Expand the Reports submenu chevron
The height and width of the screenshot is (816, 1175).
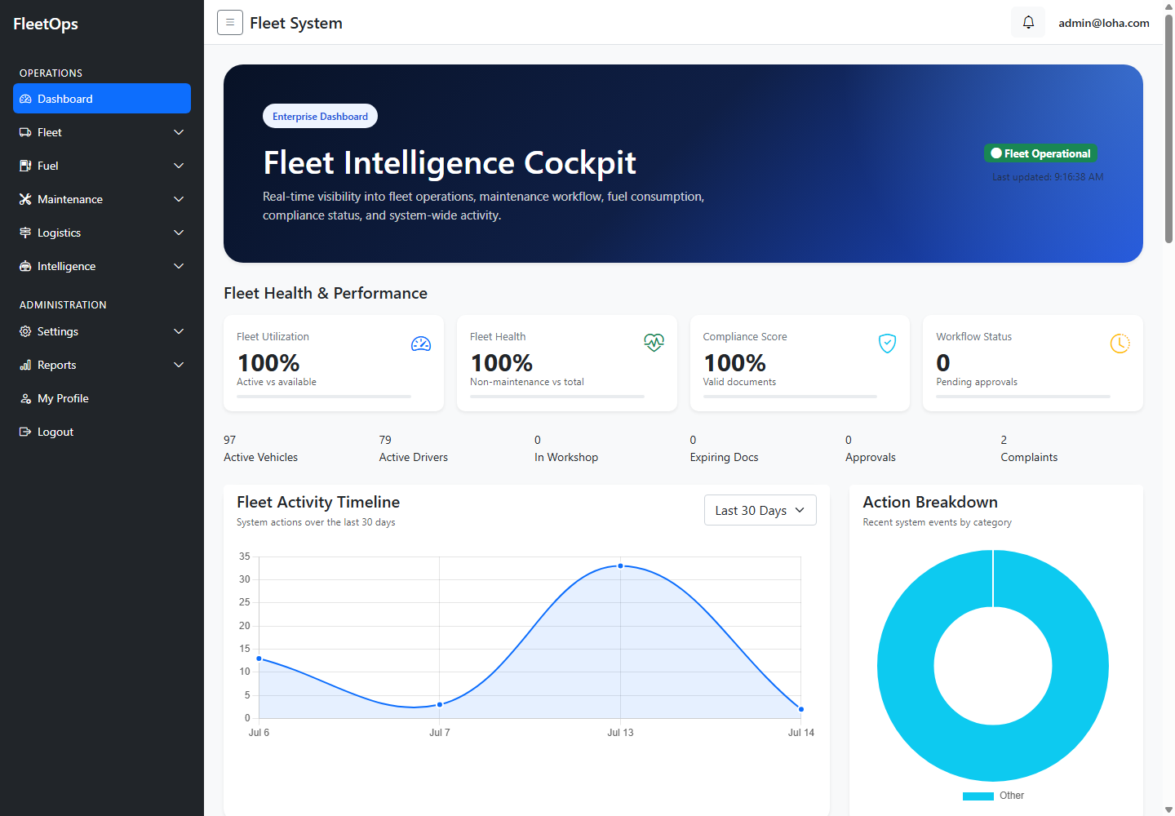click(x=179, y=365)
